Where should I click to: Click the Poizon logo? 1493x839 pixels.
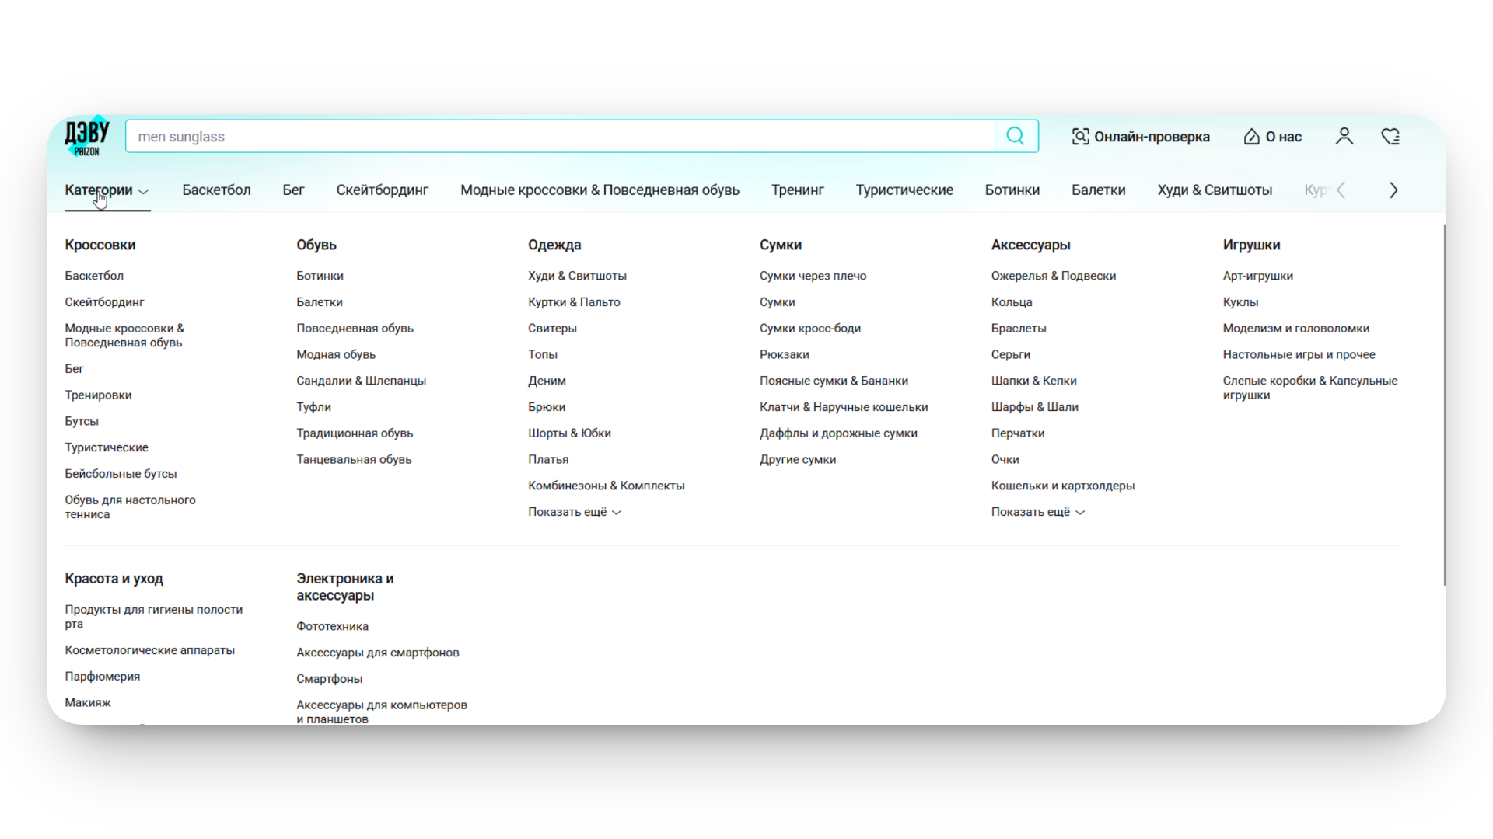(86, 137)
